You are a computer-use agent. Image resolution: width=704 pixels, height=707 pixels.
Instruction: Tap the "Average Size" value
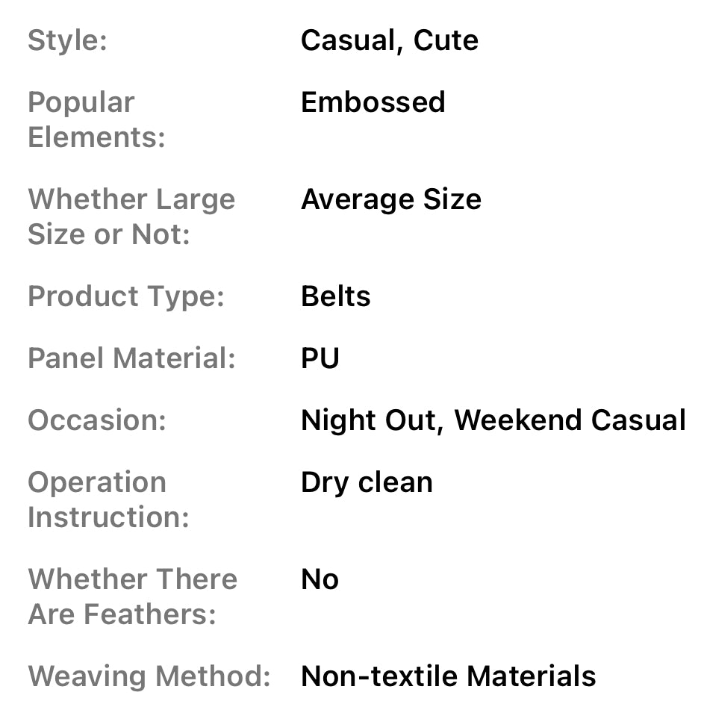[390, 199]
